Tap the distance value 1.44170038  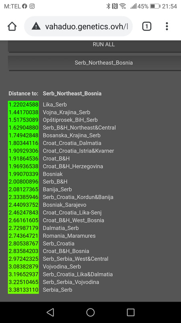point(23,112)
